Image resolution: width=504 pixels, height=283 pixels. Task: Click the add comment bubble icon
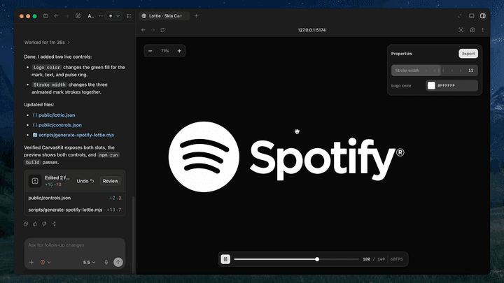coord(472,30)
